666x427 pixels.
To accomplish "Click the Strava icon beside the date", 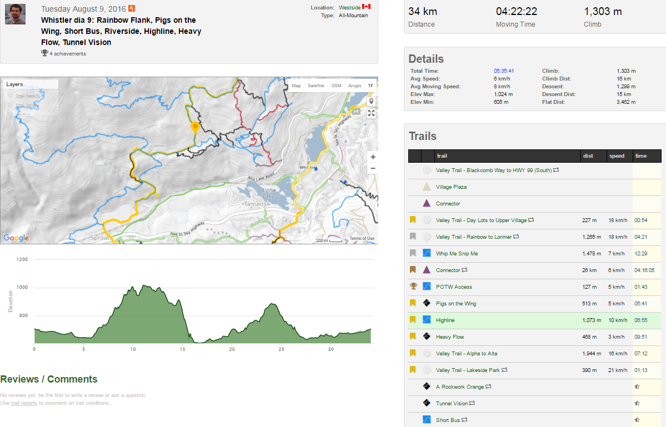I will click(132, 8).
